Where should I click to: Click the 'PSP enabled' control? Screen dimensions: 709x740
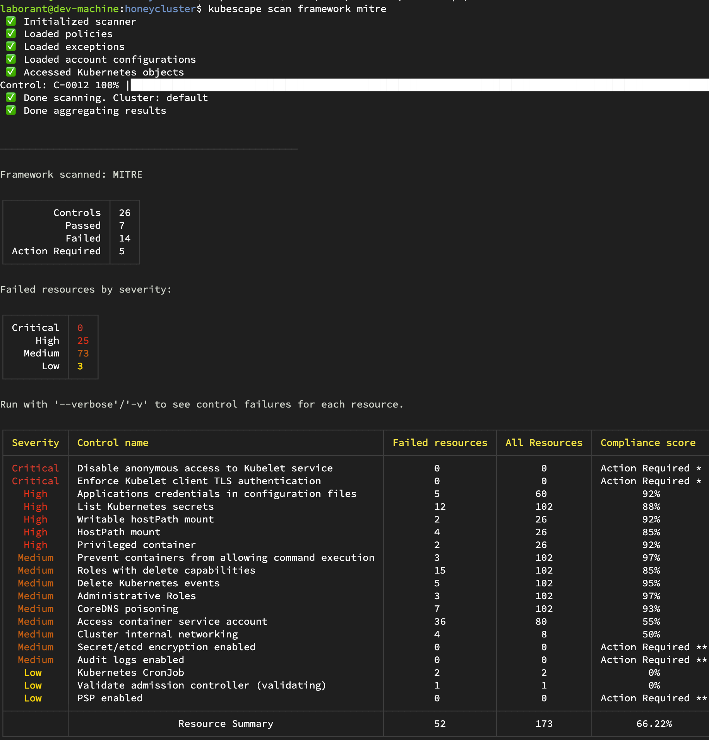pyautogui.click(x=110, y=698)
